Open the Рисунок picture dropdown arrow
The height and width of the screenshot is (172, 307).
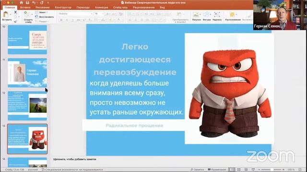(x=200, y=14)
